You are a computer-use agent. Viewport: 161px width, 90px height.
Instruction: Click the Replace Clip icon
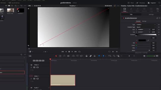tap(81, 56)
